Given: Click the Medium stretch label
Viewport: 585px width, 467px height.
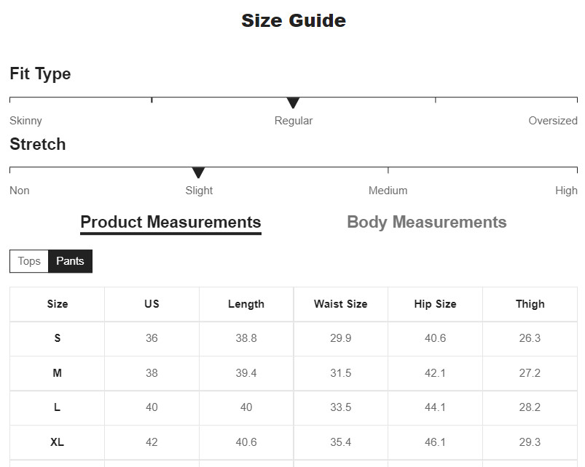Looking at the screenshot, I should pos(388,191).
